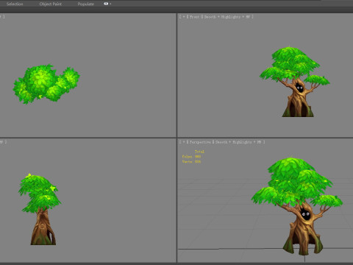Open the Perspective view name menu

[x=200, y=142]
